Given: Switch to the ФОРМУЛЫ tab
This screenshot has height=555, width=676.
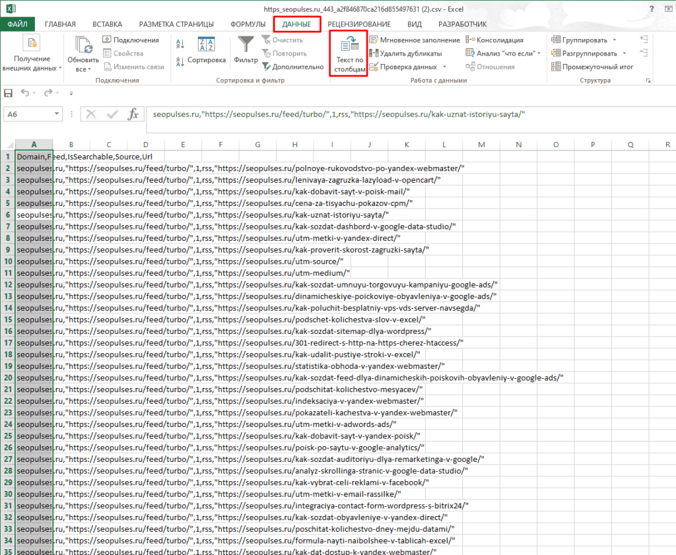Looking at the screenshot, I should click(248, 24).
